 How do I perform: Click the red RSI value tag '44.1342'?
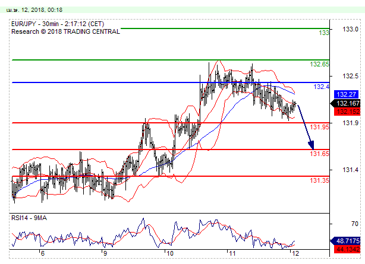347,249
